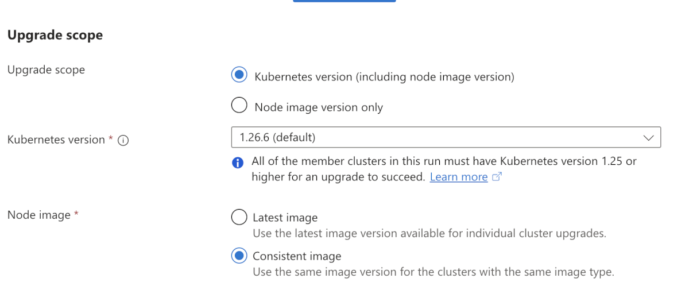This screenshot has width=689, height=286.
Task: Click the external link icon after Learn more
Action: coord(497,177)
